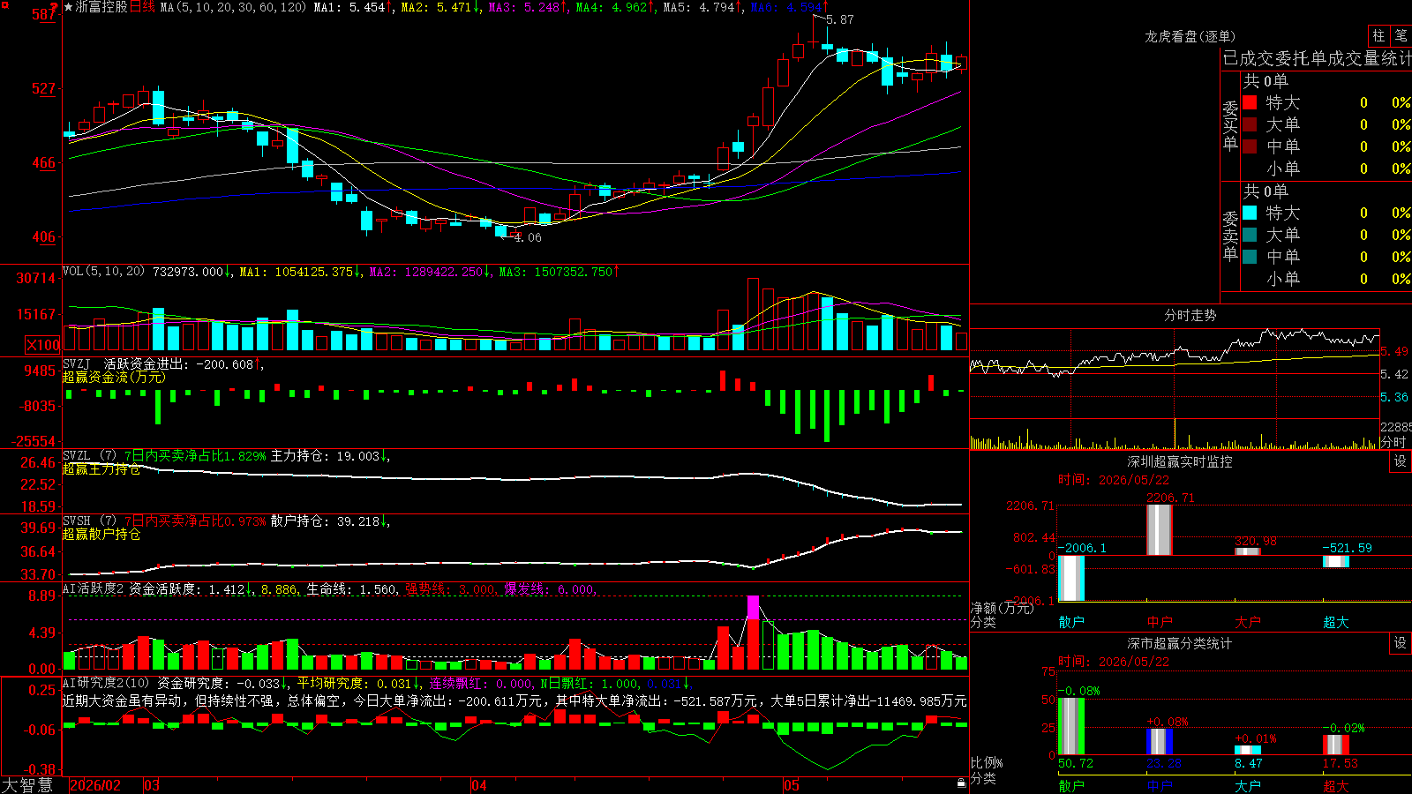Click the red question mark help icon
The height and width of the screenshot is (794, 1412).
coord(54,7)
